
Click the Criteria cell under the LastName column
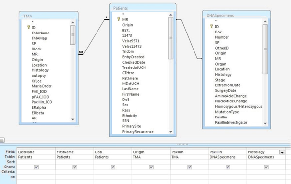[x=36, y=172]
